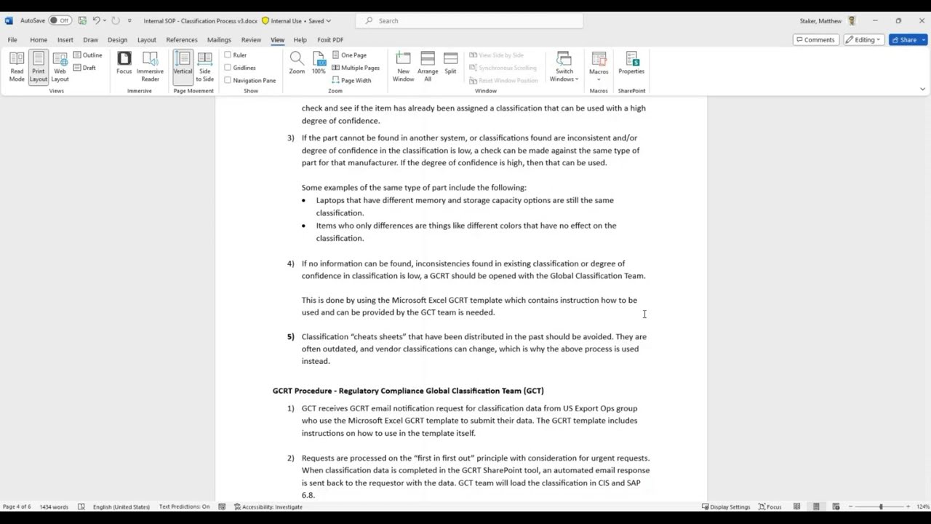
Task: Toggle AutoSave switch
Action: [60, 20]
